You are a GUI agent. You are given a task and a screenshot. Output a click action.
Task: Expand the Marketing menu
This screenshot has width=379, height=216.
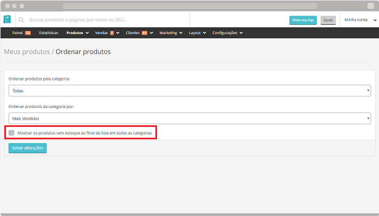coord(171,33)
